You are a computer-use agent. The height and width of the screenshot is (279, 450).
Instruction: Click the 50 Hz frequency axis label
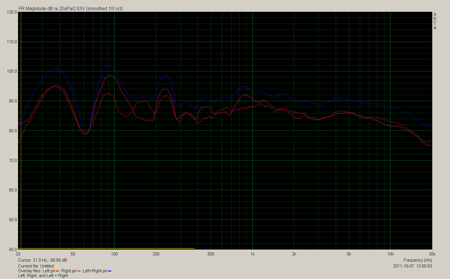click(x=73, y=254)
